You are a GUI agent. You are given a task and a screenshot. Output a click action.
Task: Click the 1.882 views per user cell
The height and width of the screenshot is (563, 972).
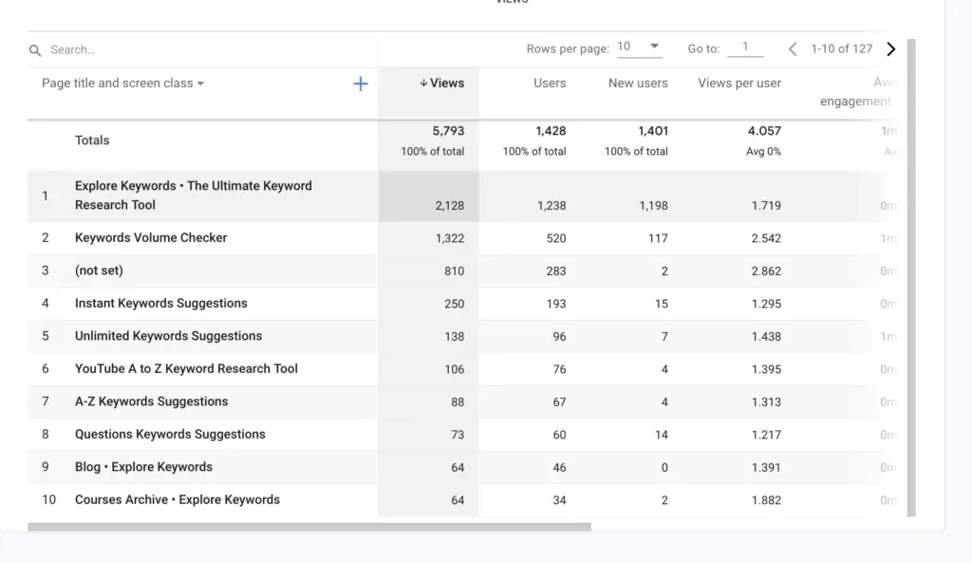coord(766,499)
